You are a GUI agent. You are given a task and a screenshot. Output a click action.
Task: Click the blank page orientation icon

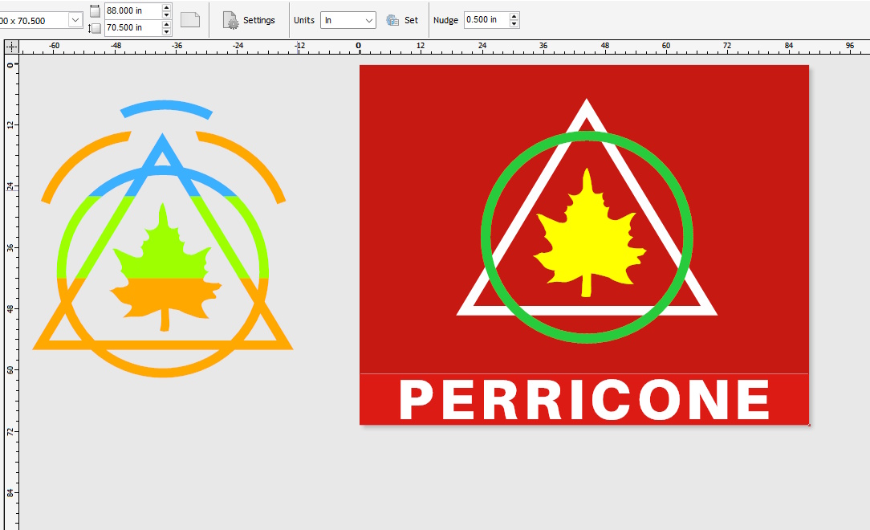coord(189,20)
